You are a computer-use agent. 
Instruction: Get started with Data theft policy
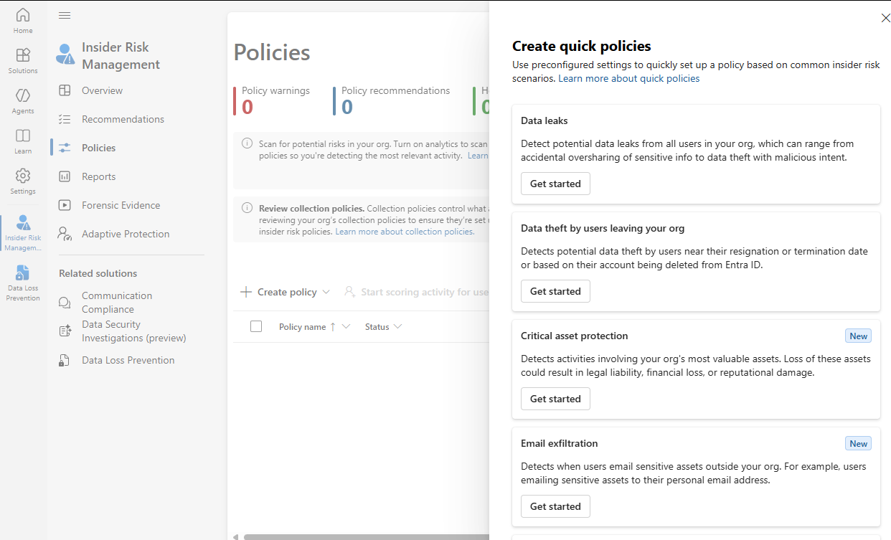pos(555,291)
